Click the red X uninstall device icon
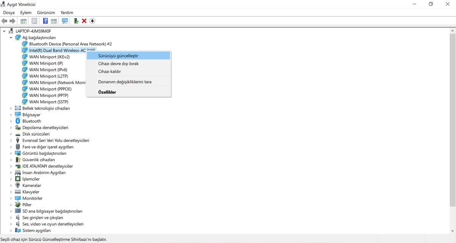This screenshot has width=456, height=243. point(84,21)
